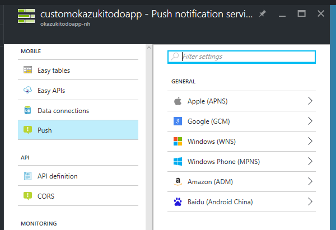Open CORS settings menu item
Screen dimensions: 336x230
78,196
